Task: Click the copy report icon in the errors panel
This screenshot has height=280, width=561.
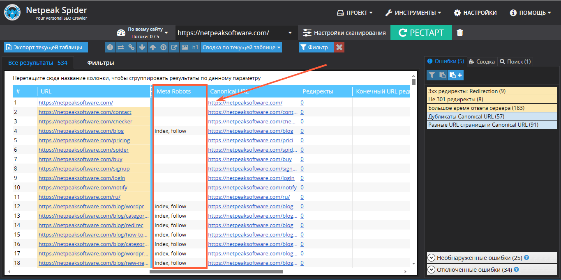Action: [442, 75]
